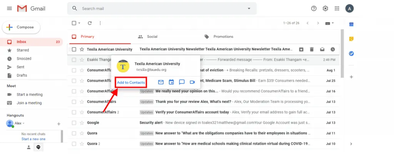394x166 pixels.
Task: Tick the select-all checkbox
Action: tap(74, 23)
